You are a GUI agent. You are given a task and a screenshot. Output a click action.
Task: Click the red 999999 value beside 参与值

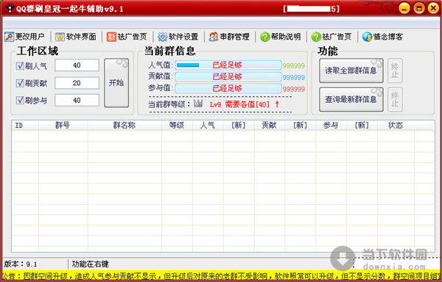coord(294,89)
